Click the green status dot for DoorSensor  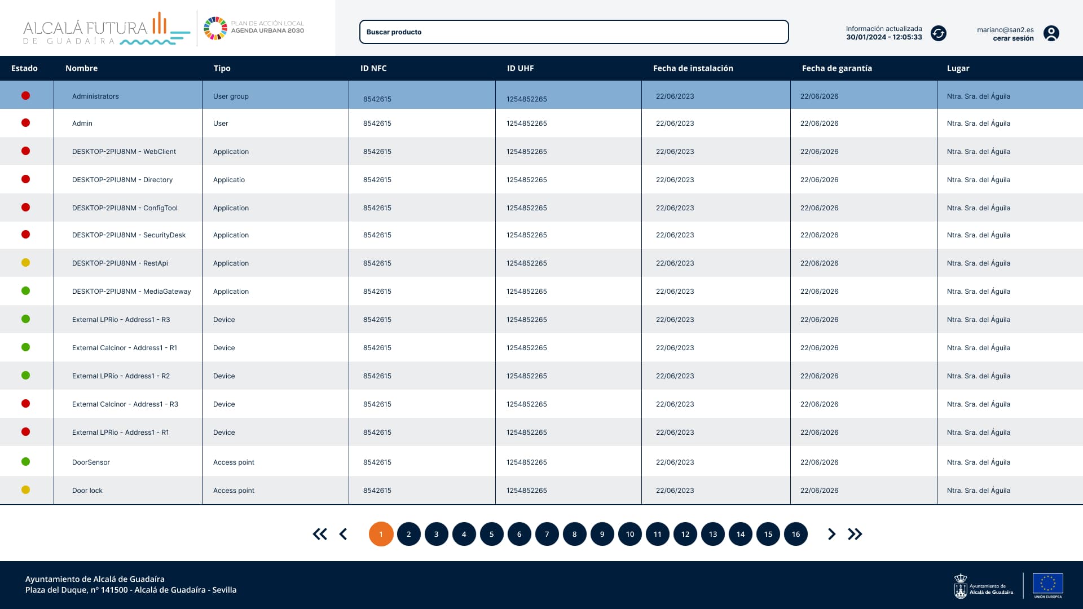(25, 462)
